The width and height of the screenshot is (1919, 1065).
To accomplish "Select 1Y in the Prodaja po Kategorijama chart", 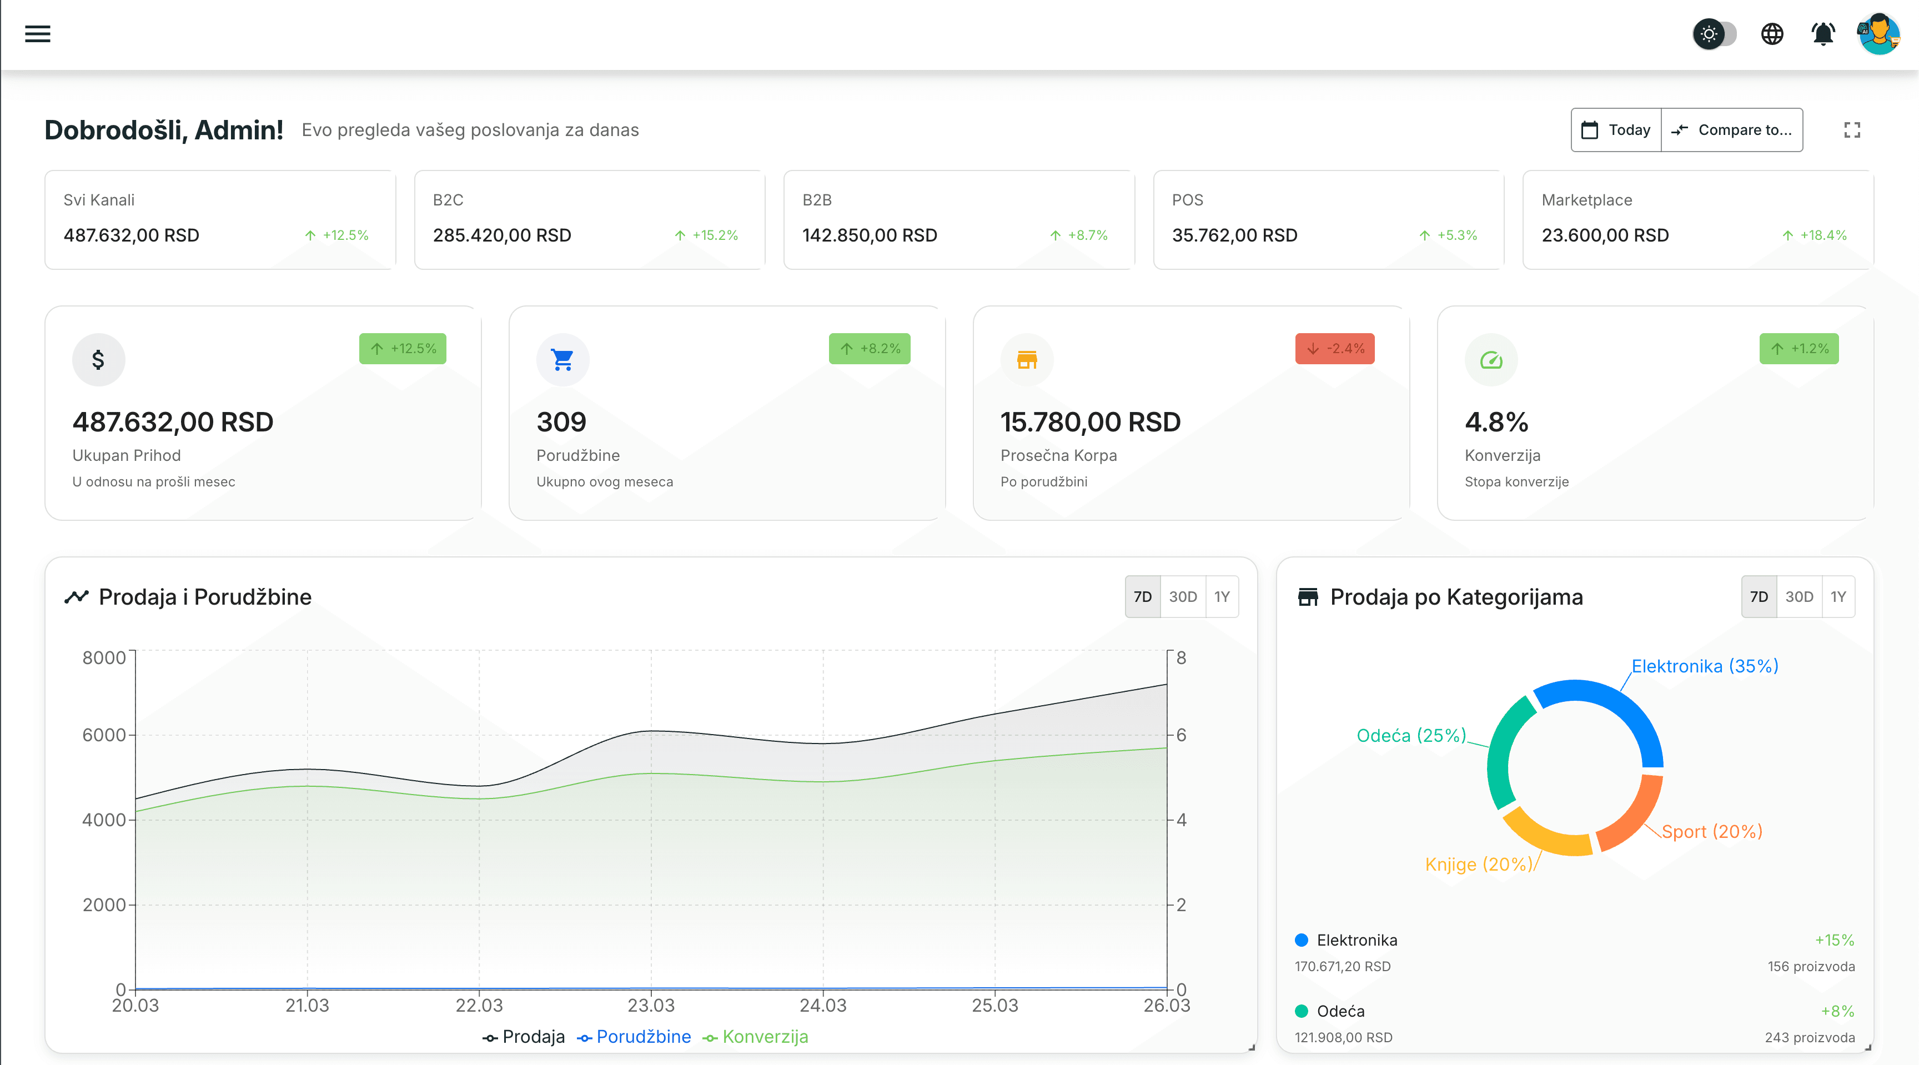I will (1838, 596).
